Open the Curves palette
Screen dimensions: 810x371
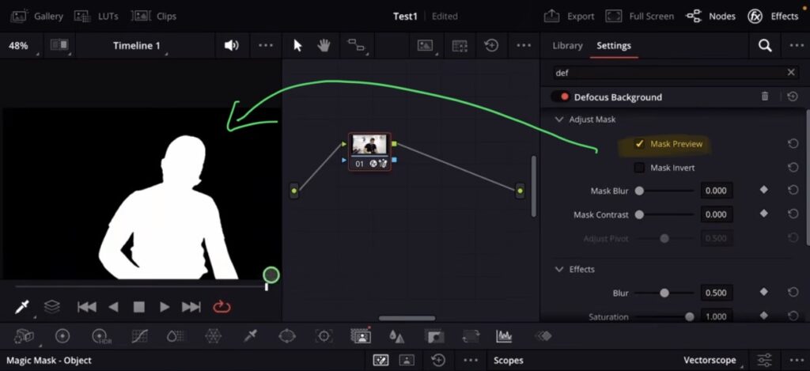pos(139,336)
